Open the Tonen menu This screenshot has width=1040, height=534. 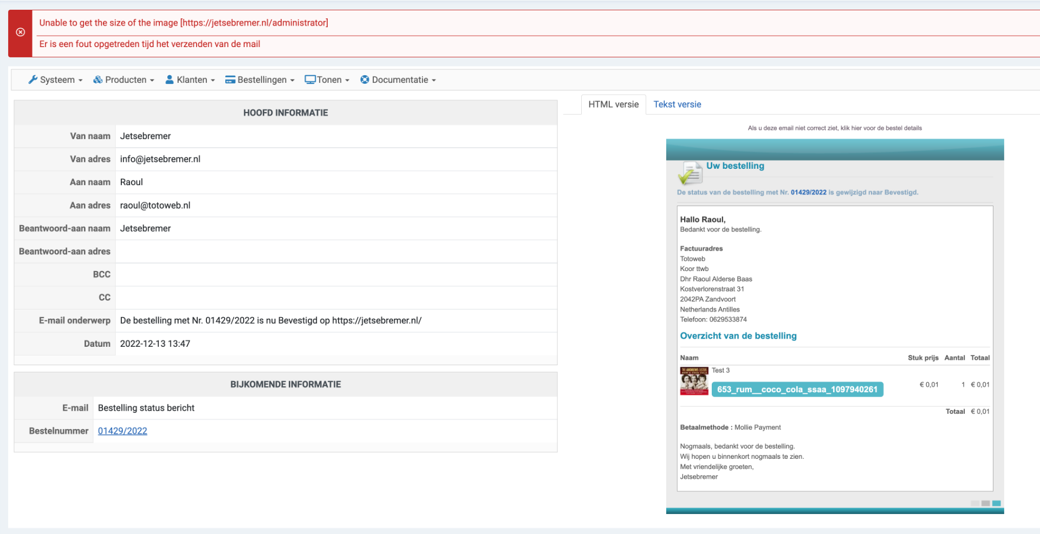(x=327, y=80)
